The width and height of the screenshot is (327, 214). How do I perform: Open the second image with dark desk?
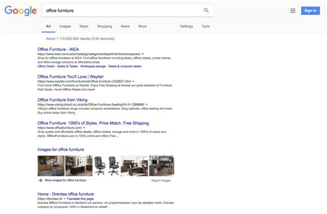point(79,166)
